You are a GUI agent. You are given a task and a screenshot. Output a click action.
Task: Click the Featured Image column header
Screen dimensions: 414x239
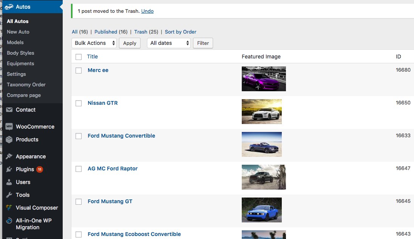pos(261,57)
